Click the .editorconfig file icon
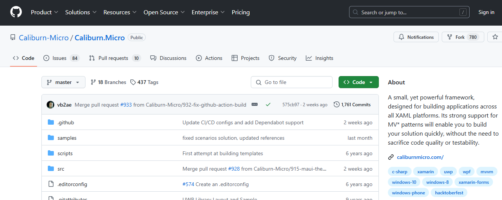Screen dimensions: 502x200 (51, 184)
